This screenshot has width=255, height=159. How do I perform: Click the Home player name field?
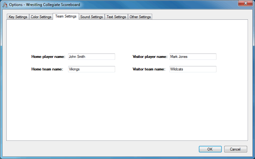click(x=91, y=57)
